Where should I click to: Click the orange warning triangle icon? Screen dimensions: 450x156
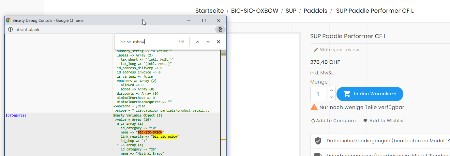[x=314, y=107]
